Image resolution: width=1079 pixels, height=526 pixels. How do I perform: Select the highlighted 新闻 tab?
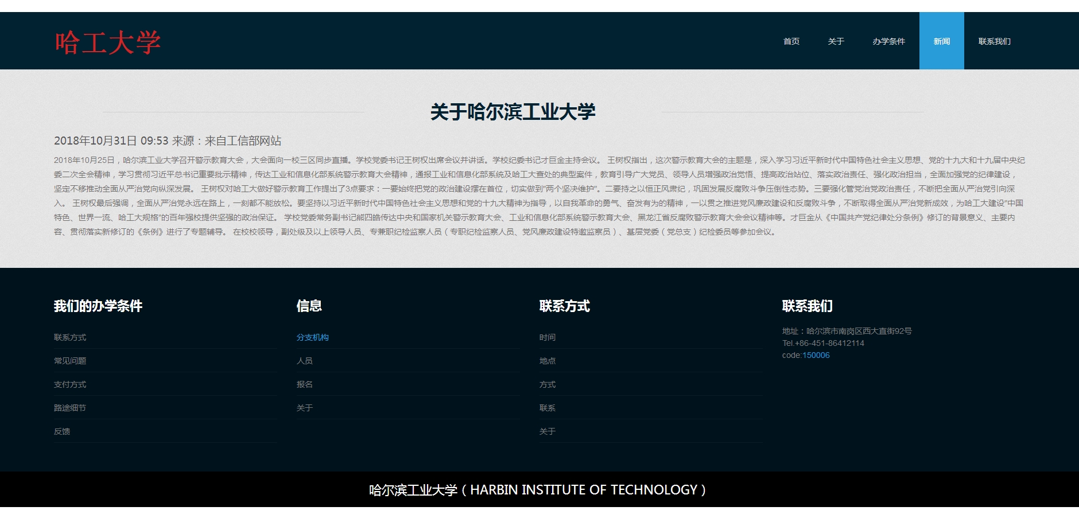coord(941,41)
